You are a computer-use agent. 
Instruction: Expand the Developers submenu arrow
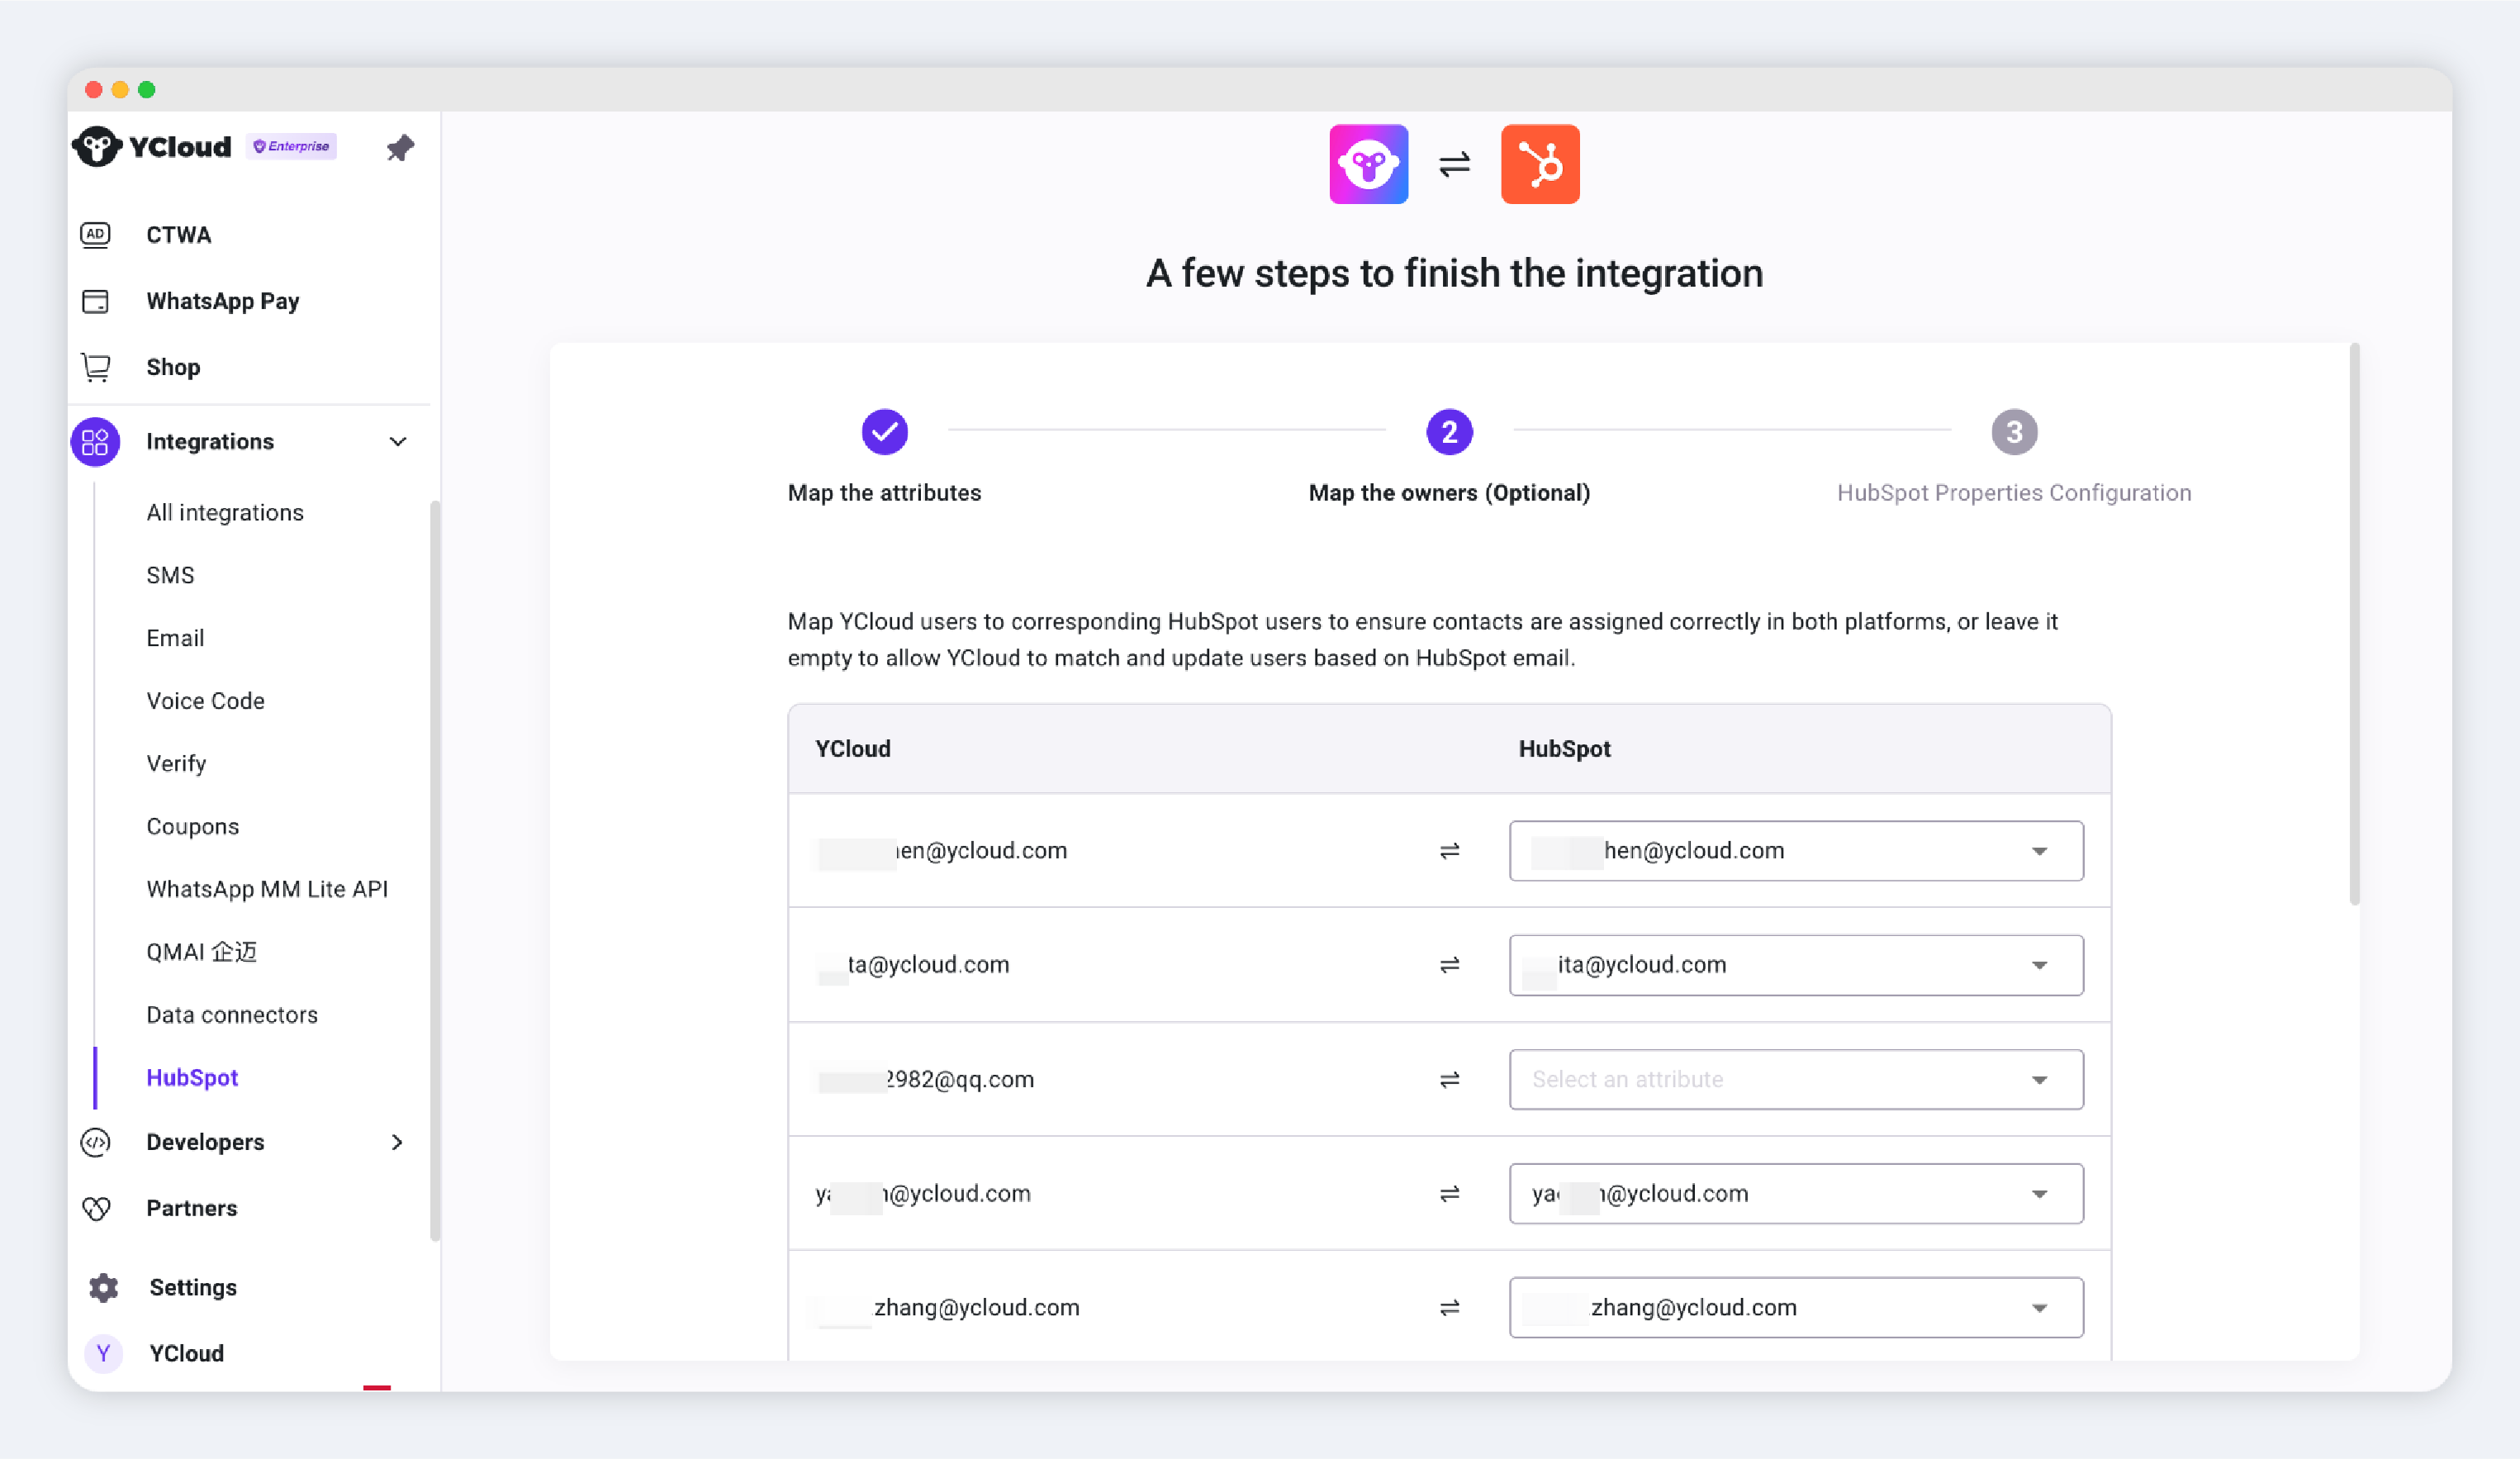(397, 1142)
